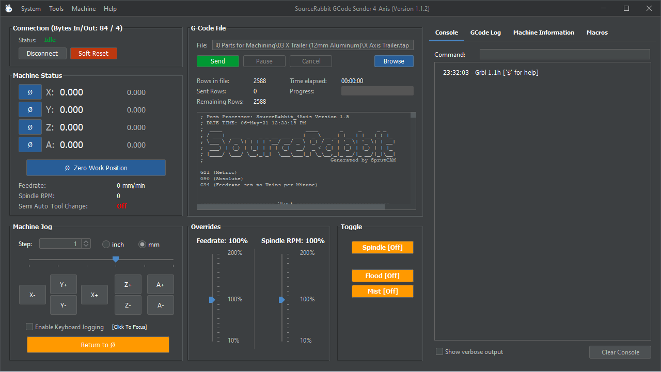661x372 pixels.
Task: Click the jog step slider handle
Action: tap(116, 260)
